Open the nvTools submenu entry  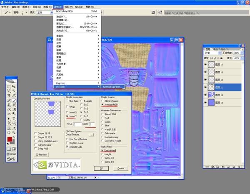pyautogui.click(x=77, y=87)
